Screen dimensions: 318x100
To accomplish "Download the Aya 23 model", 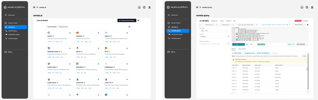I will 98,48.
